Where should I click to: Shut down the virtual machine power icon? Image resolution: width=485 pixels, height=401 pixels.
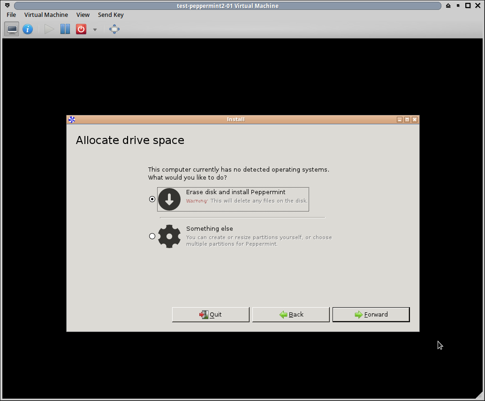[x=81, y=30]
